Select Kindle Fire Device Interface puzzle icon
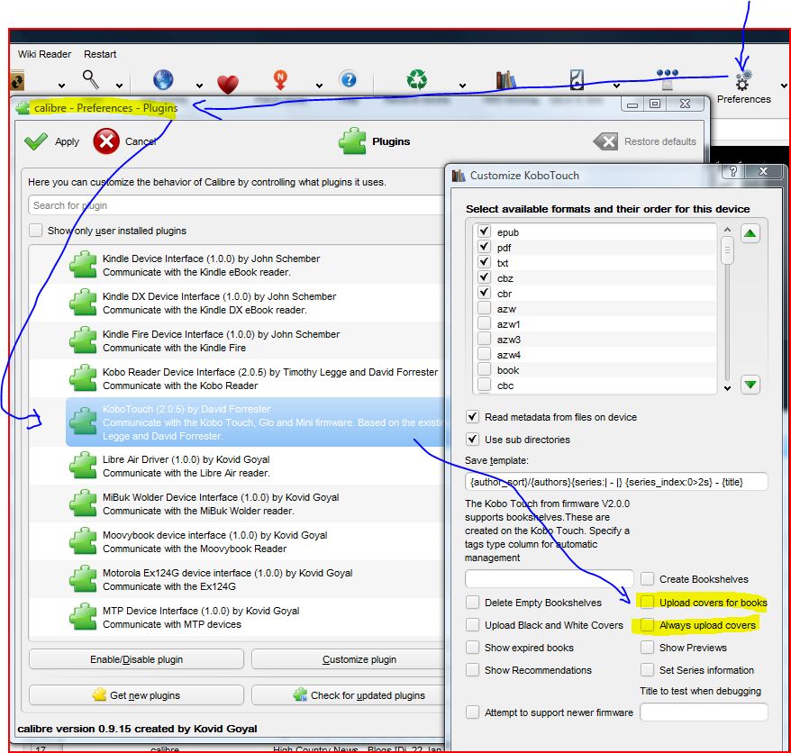The width and height of the screenshot is (791, 753). [83, 340]
